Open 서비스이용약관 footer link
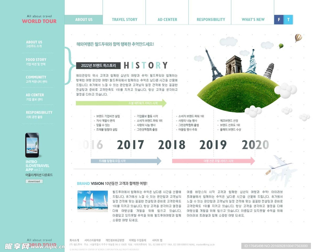Image resolution: width=314 pixels, height=252 pixels. click(93, 240)
